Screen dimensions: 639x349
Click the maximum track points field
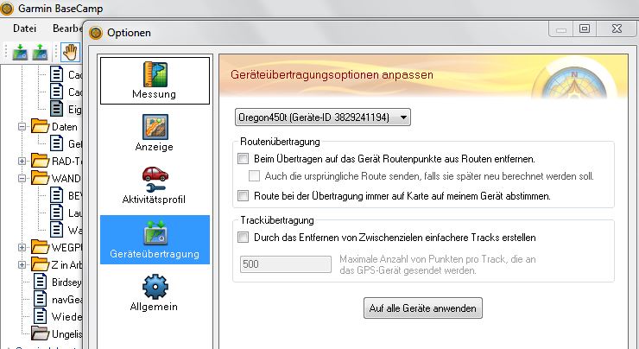[283, 263]
